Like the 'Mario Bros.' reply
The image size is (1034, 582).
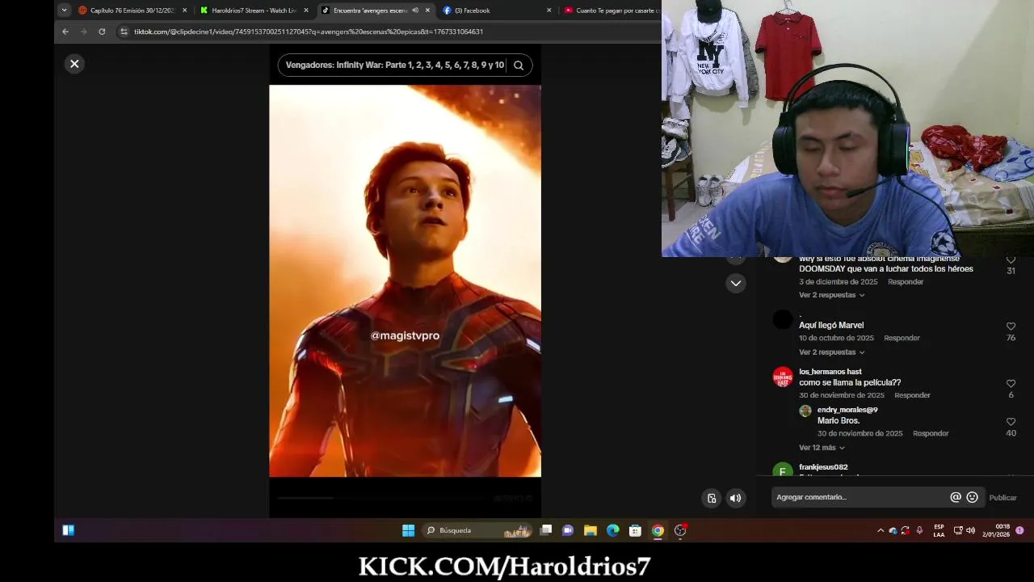(x=1011, y=422)
